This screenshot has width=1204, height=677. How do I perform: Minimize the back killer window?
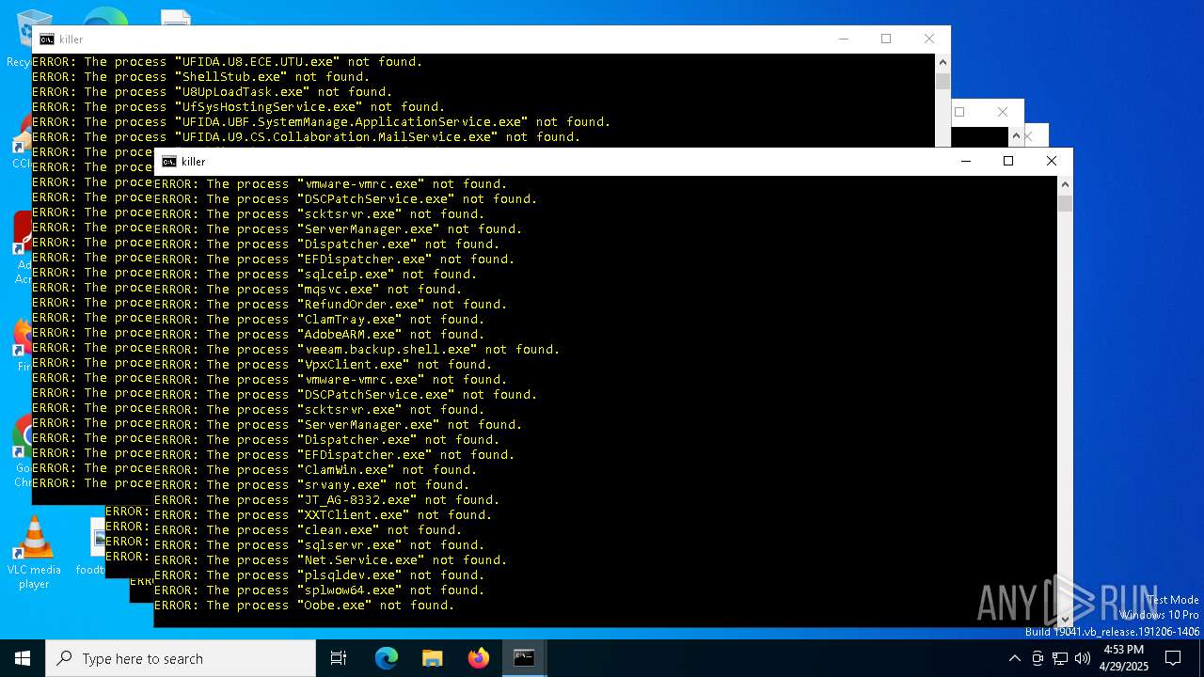pyautogui.click(x=843, y=39)
